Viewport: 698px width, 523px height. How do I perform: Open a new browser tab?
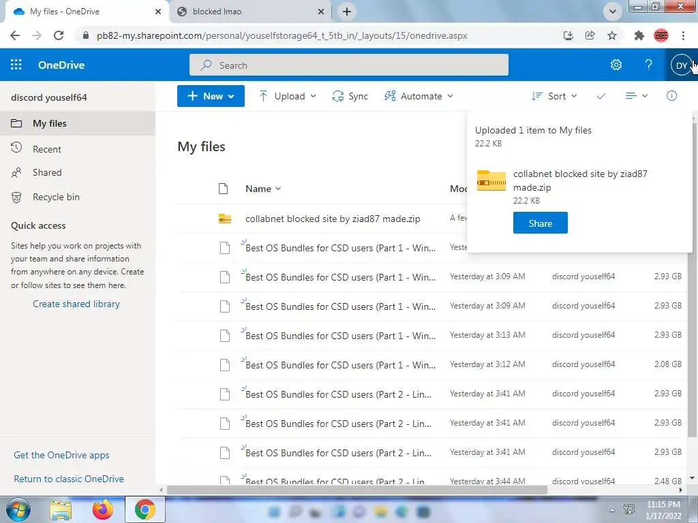(x=347, y=12)
